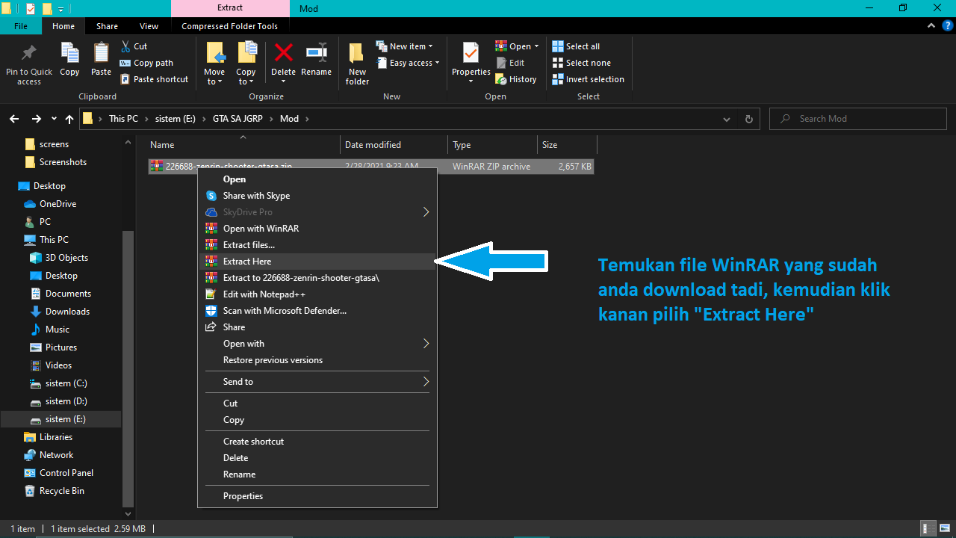956x538 pixels.
Task: Click Invert selection in the ribbon
Action: click(x=588, y=79)
